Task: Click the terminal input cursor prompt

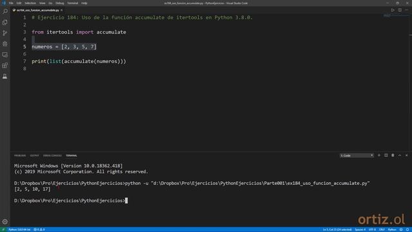Action: [126, 200]
